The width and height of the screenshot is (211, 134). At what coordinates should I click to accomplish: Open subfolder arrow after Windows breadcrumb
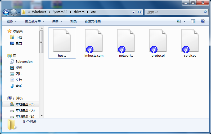pyautogui.click(x=50, y=12)
